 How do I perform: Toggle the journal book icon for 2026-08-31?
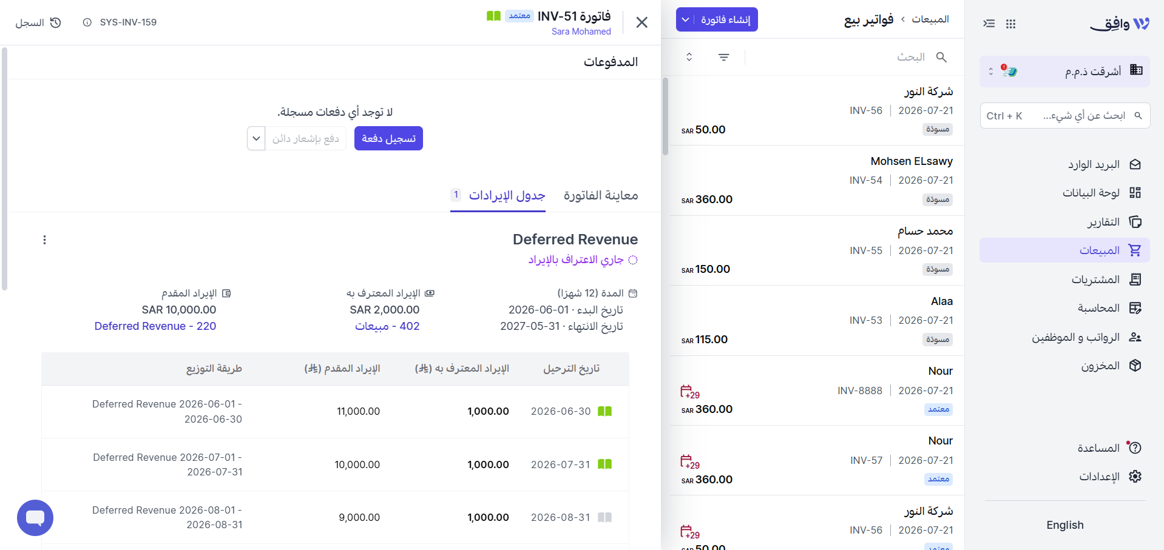(604, 517)
